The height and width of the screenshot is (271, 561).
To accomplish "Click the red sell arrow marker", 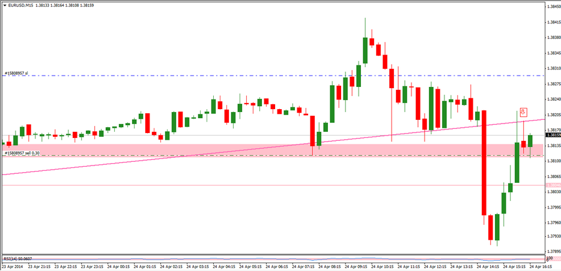I will 523,112.
